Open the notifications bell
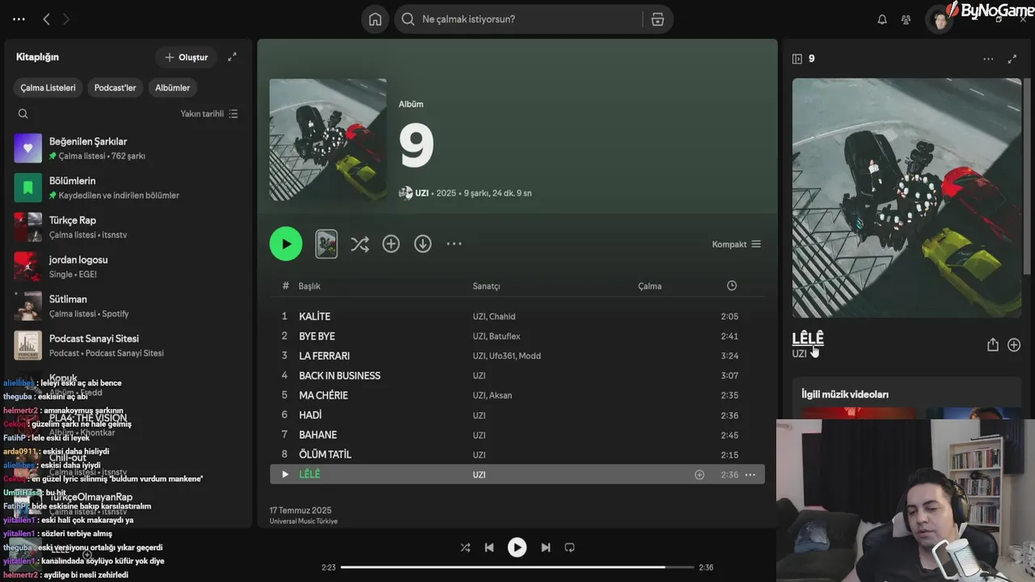1035x582 pixels. point(882,19)
